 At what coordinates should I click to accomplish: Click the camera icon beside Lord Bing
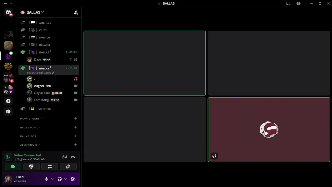75,100
